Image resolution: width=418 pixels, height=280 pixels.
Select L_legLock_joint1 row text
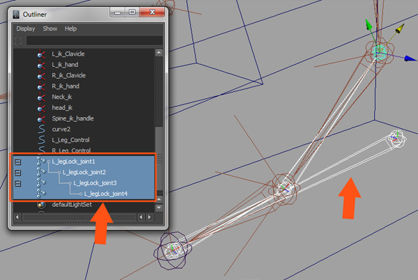click(74, 162)
